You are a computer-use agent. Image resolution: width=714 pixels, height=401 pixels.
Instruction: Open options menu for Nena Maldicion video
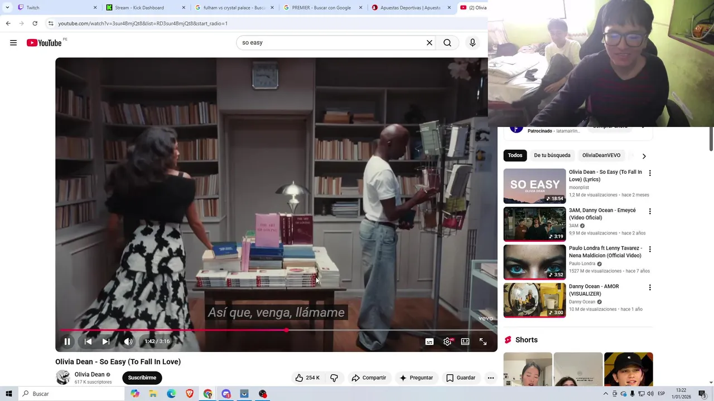[650, 250]
